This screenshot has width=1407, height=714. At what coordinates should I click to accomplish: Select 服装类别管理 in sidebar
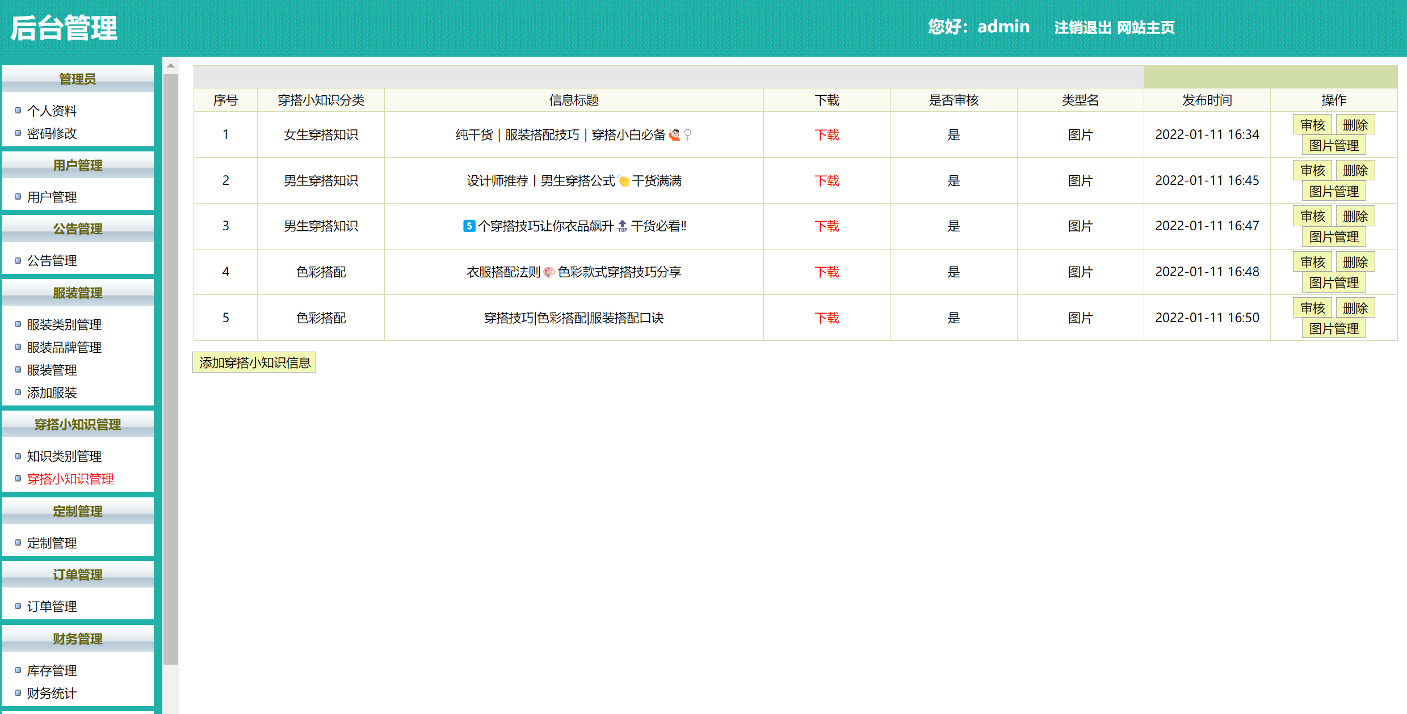click(x=64, y=324)
